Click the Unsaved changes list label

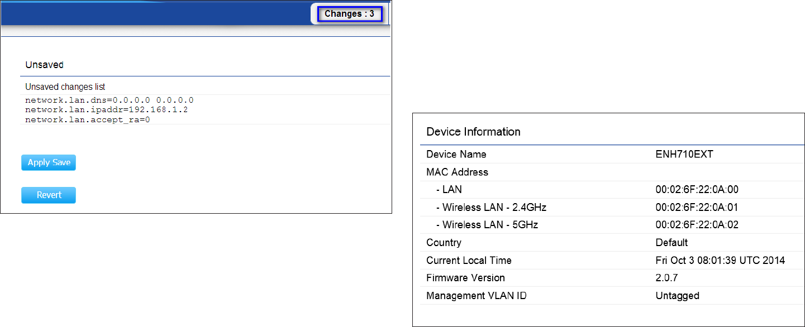click(65, 87)
